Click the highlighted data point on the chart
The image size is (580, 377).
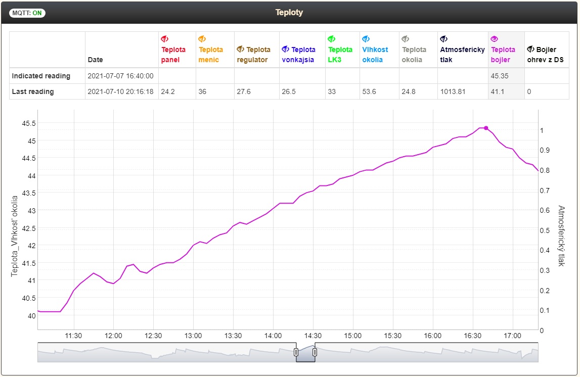(486, 128)
